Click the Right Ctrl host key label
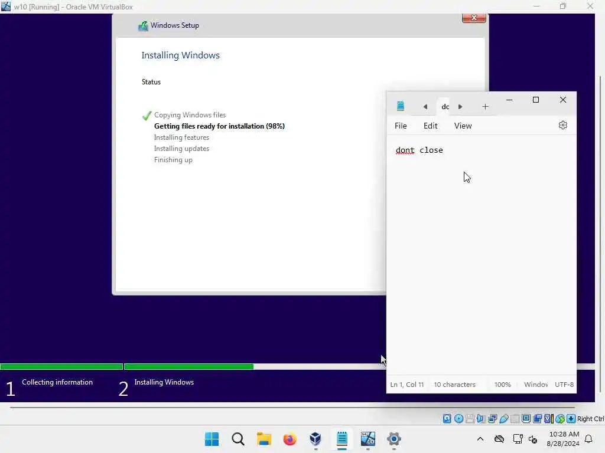The width and height of the screenshot is (605, 453). click(x=590, y=419)
